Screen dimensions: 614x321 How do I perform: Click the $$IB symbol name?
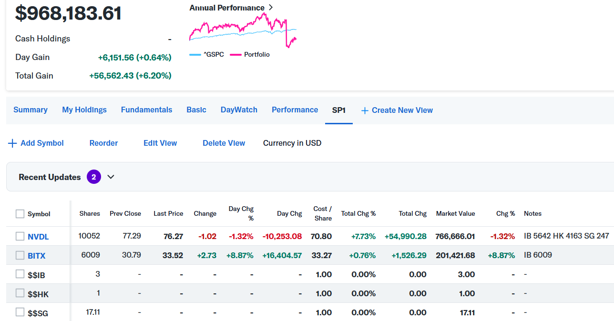click(x=36, y=275)
